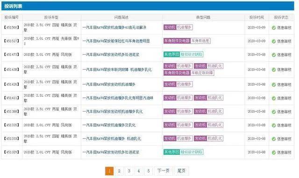This screenshot has height=178, width=299.
Task: Click complaint number 【451473】
Action: coord(11,55)
